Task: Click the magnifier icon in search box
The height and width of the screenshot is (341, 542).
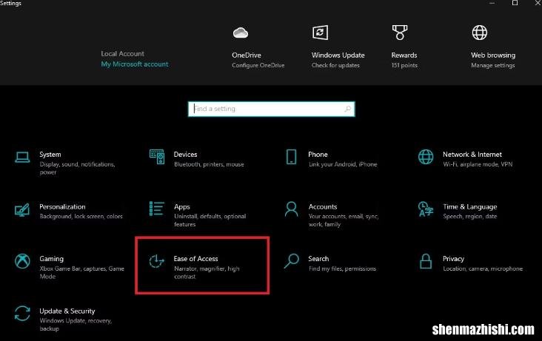Action: coord(348,109)
